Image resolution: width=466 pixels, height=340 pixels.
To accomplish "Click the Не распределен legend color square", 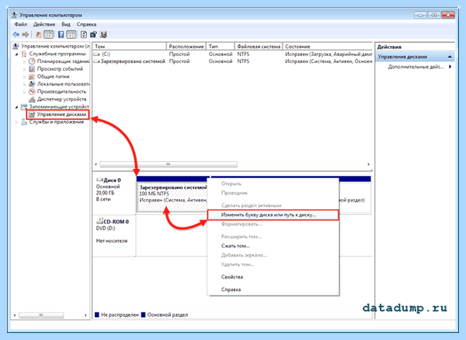I will 97,314.
